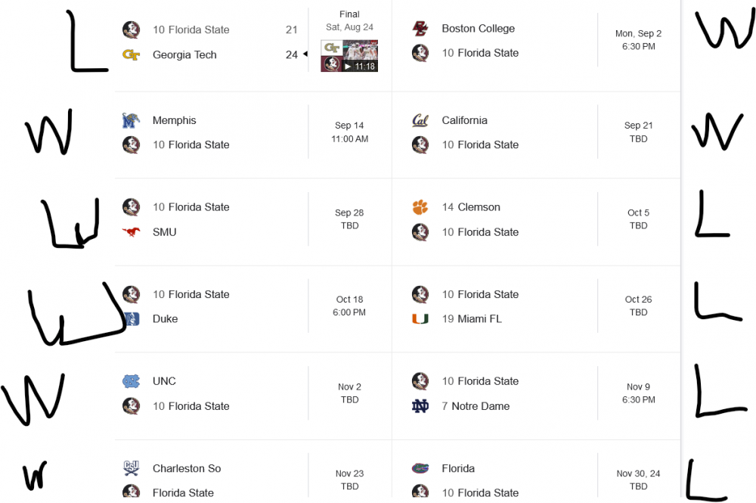Click the Clemson paw logo
The image size is (756, 503).
point(420,207)
